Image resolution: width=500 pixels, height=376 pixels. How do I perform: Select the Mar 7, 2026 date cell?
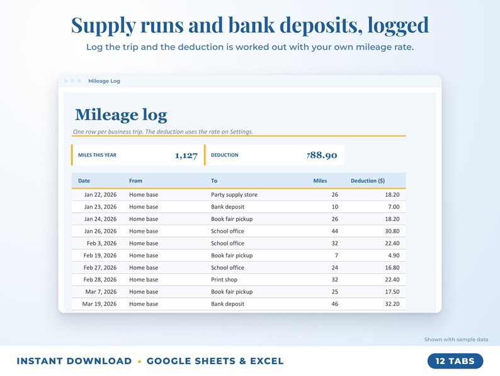[x=101, y=291]
